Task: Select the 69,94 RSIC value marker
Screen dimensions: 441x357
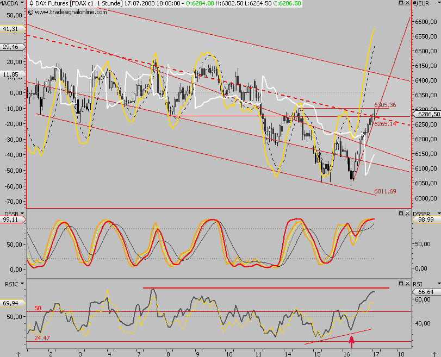Action: tap(13, 303)
